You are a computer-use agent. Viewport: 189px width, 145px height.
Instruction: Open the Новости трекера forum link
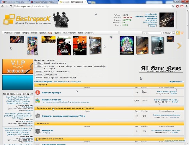pyautogui.click(x=51, y=93)
